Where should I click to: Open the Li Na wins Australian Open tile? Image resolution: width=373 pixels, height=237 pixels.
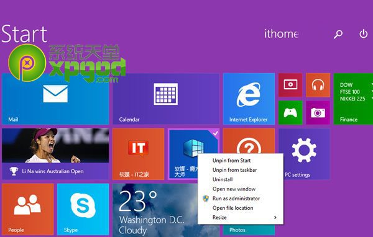click(x=55, y=154)
